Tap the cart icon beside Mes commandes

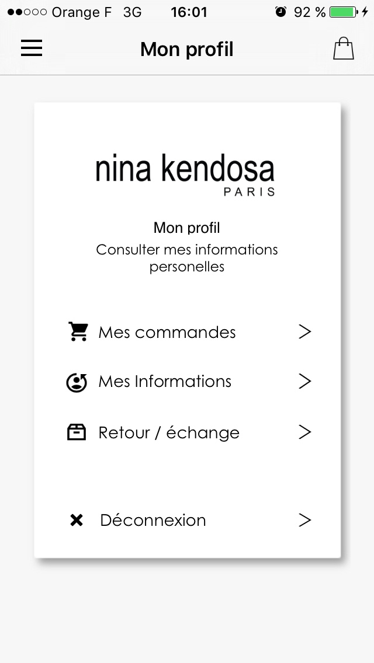(78, 331)
